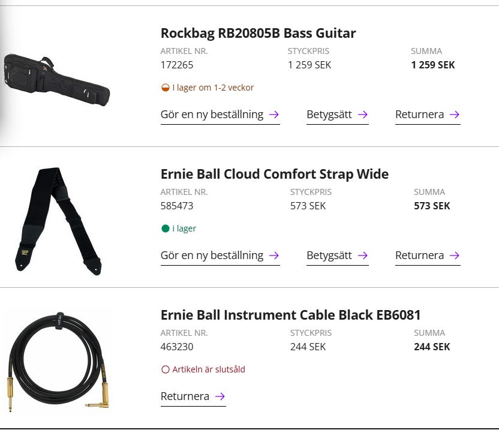Click the sold-out circle icon for cable
The image size is (499, 433).
click(166, 369)
